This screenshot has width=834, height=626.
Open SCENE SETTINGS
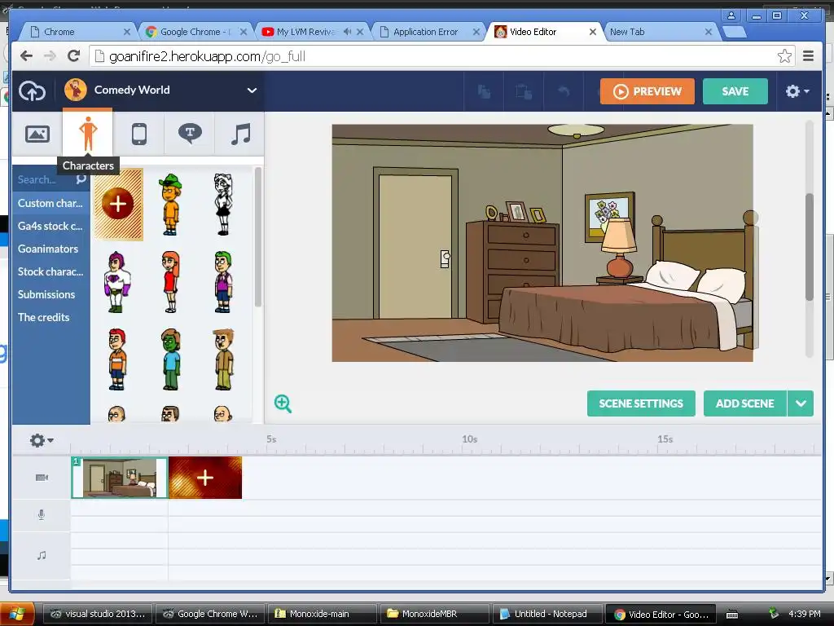pyautogui.click(x=641, y=403)
